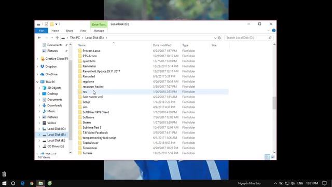Expand Local Disk (C:) in tree
332x187 pixels.
tap(39, 129)
